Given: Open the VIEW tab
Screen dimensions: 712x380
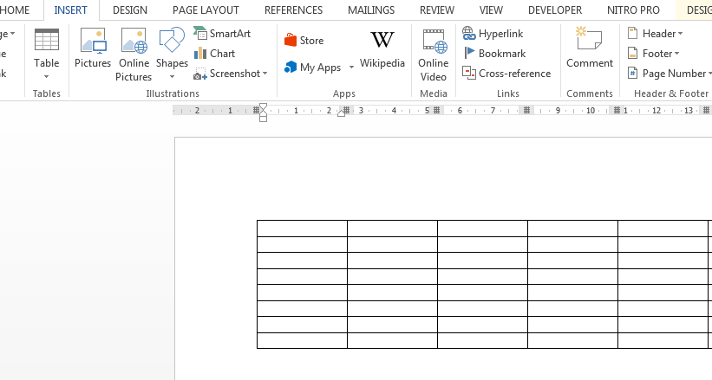Looking at the screenshot, I should [491, 10].
